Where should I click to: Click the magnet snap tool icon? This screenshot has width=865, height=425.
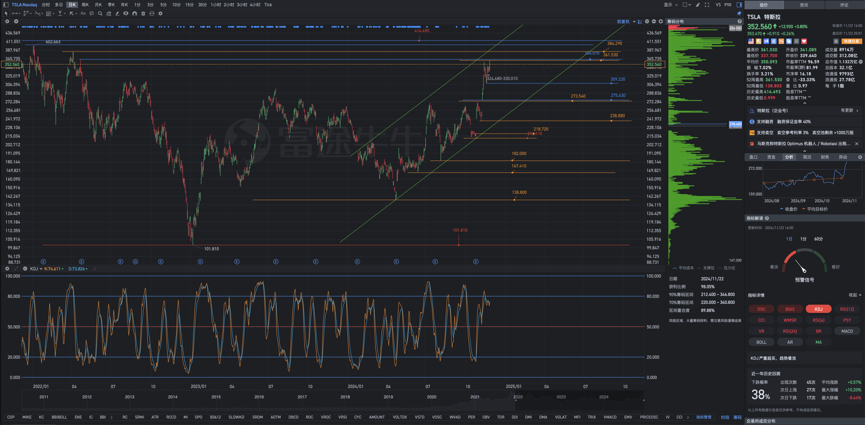click(x=135, y=13)
